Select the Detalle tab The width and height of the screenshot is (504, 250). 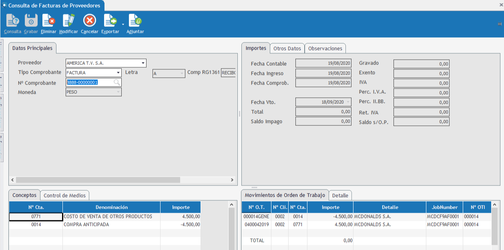(x=340, y=196)
